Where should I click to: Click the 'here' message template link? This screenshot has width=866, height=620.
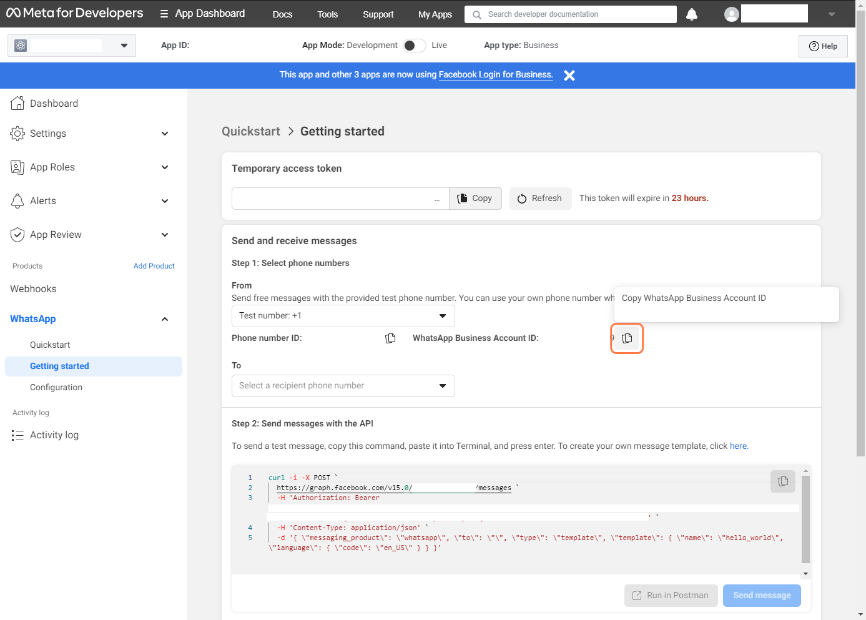click(x=738, y=446)
